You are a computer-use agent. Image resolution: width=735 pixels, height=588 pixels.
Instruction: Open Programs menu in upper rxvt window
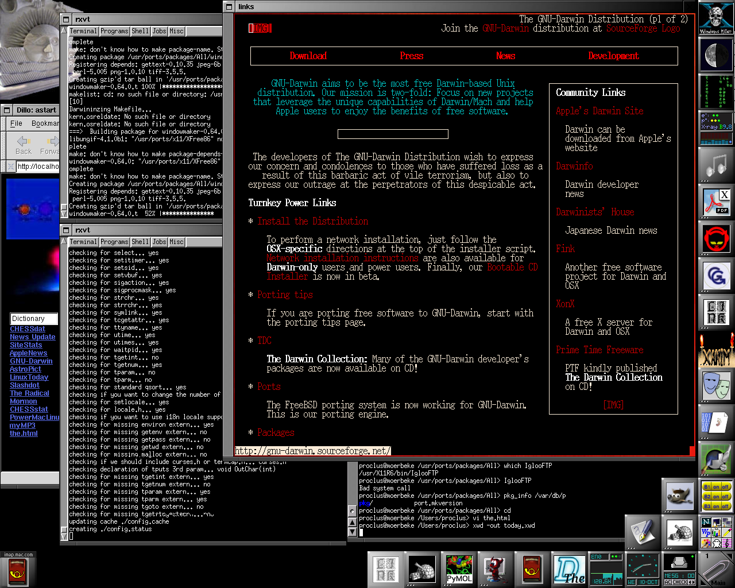click(114, 31)
